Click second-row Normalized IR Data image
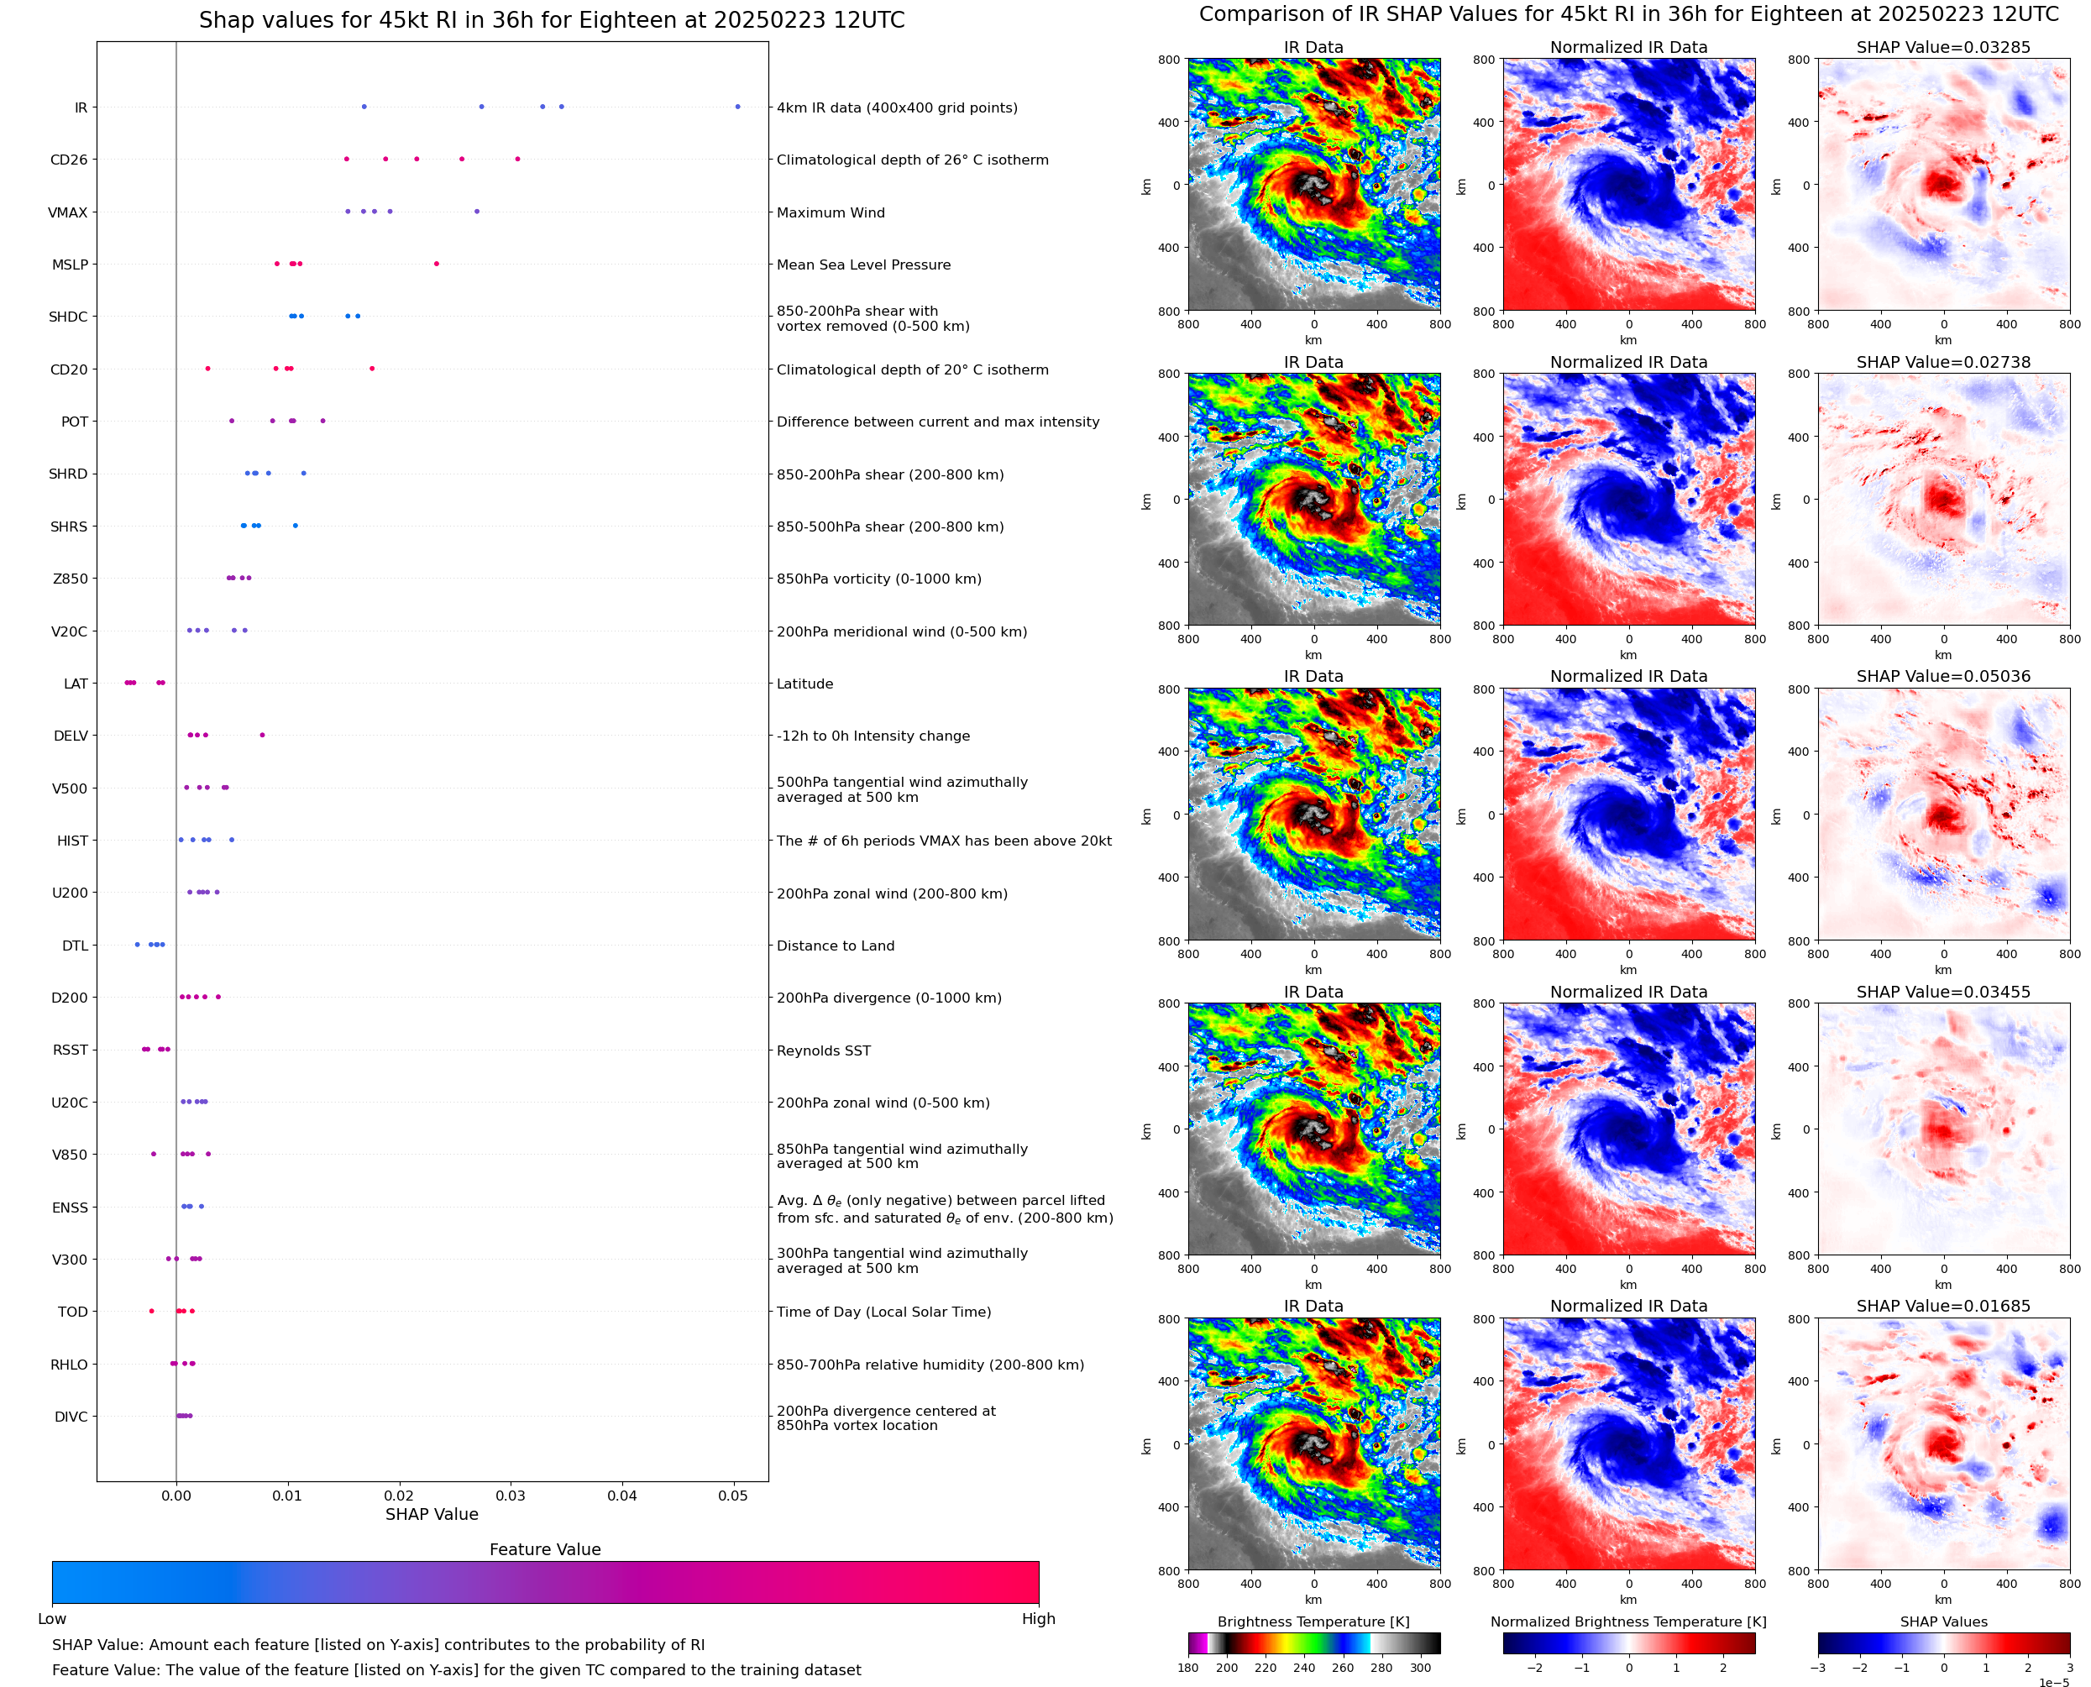The height and width of the screenshot is (1687, 2091). pos(1628,500)
